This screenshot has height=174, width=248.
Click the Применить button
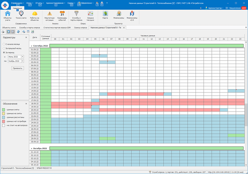tap(18, 68)
